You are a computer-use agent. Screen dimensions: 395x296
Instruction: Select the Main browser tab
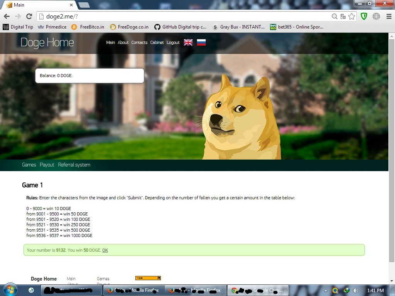tap(39, 5)
